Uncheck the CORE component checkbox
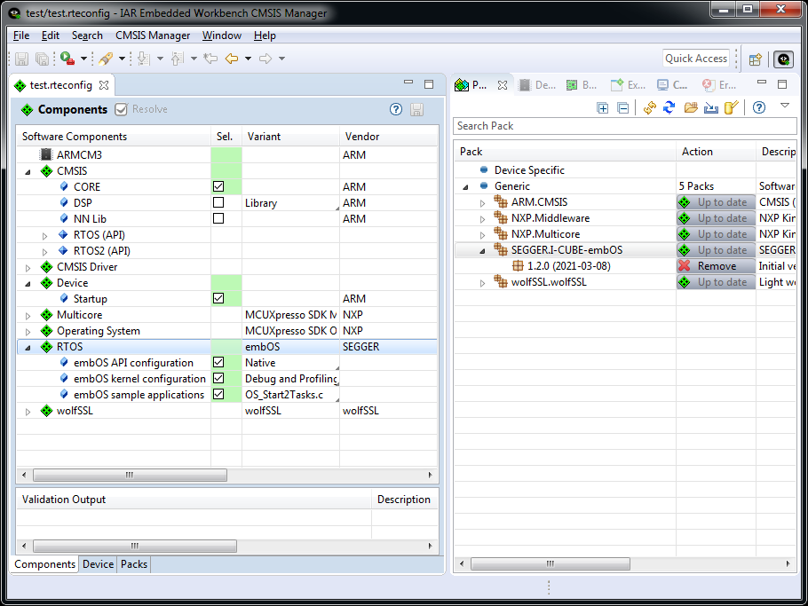 point(218,187)
